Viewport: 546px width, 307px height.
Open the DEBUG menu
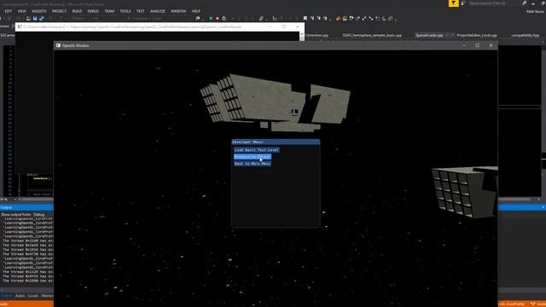pos(93,11)
